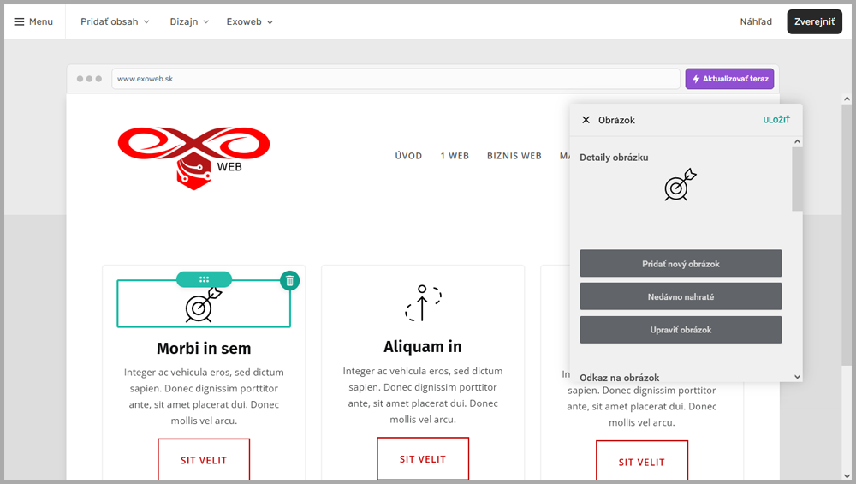This screenshot has width=856, height=484.
Task: Delete the selected image with trash icon
Action: 289,280
